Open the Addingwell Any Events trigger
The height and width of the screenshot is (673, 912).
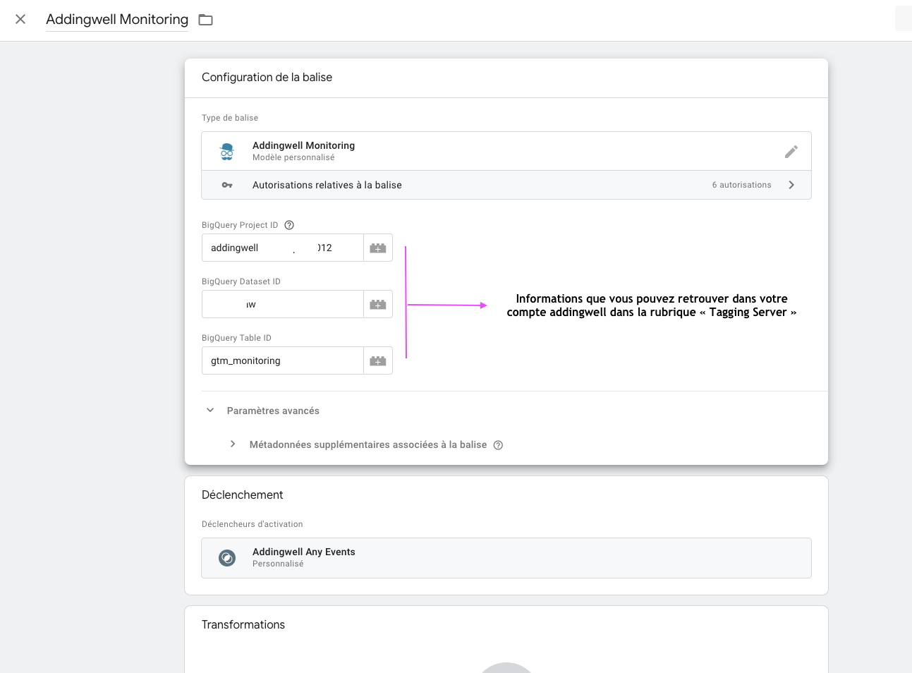coord(506,558)
